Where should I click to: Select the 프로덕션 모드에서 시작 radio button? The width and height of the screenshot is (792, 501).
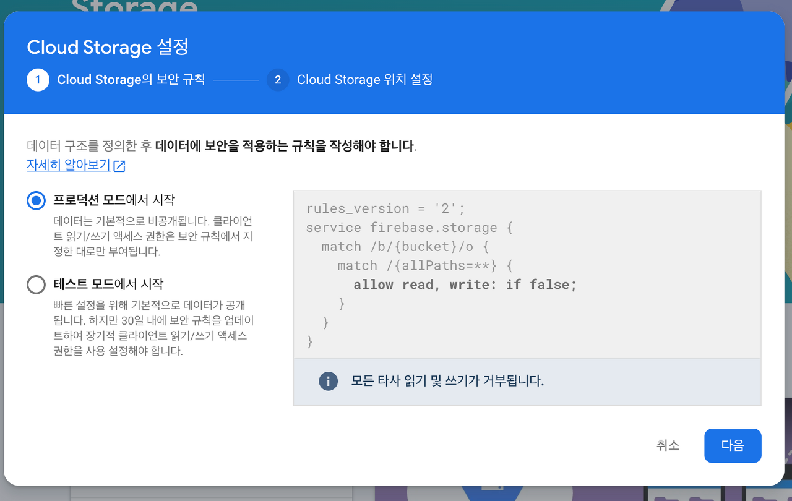37,200
